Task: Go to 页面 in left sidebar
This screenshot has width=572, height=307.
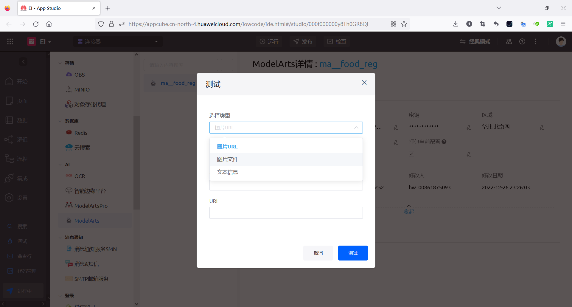Action: [x=17, y=101]
